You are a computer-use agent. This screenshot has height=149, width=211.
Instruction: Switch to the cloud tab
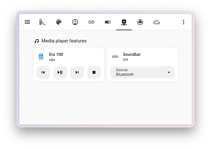pyautogui.click(x=157, y=22)
